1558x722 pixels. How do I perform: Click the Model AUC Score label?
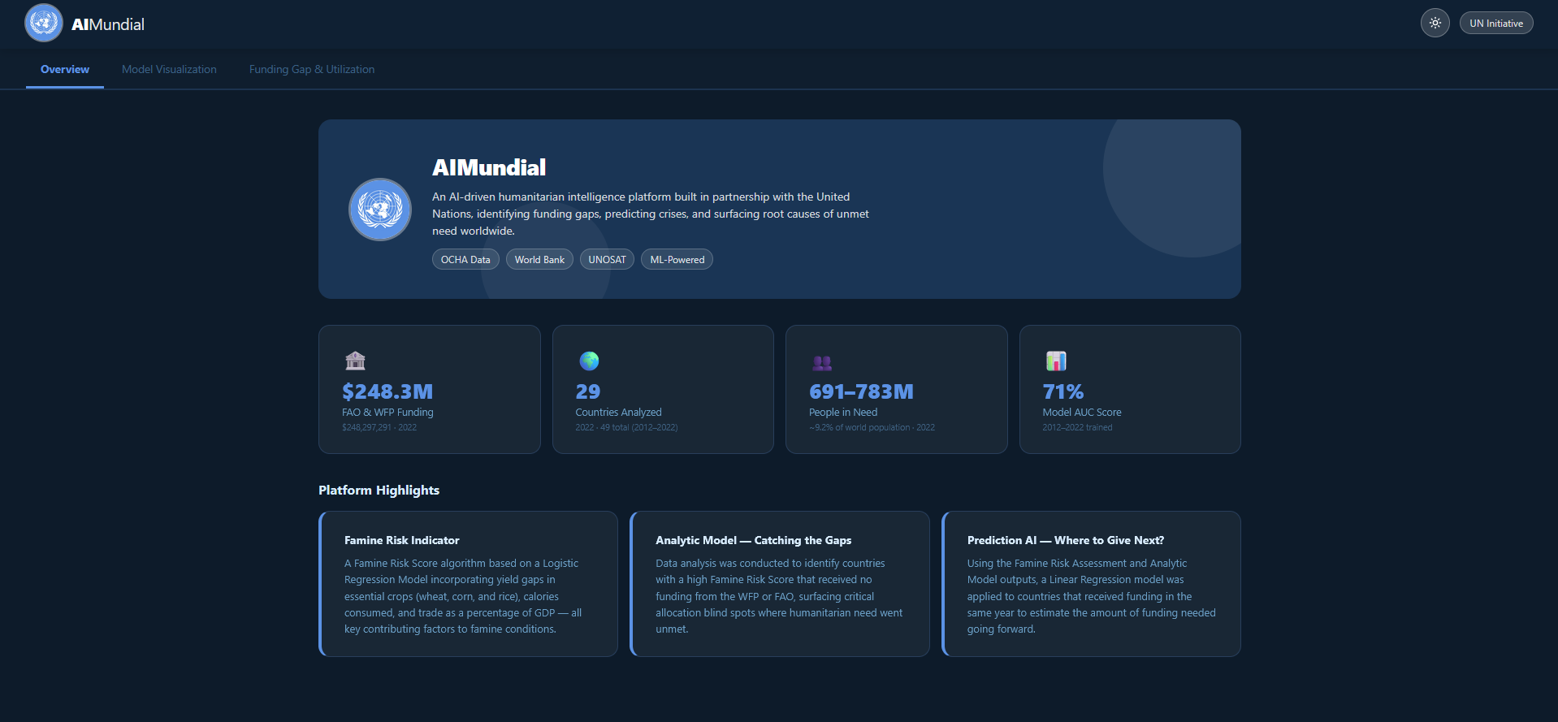[x=1082, y=413]
